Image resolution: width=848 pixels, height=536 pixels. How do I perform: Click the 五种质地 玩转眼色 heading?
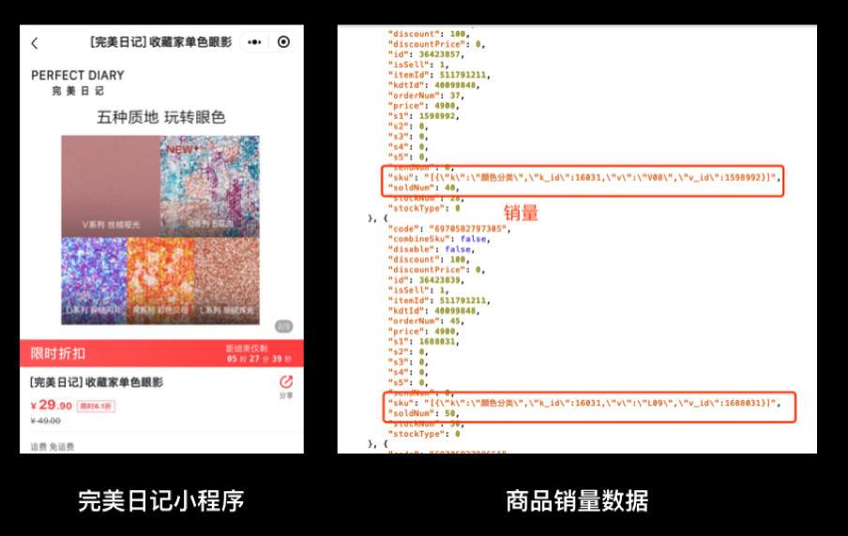click(x=160, y=117)
